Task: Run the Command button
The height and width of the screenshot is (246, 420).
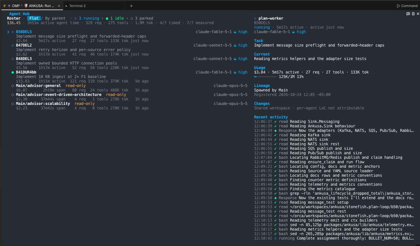Action: click(x=407, y=6)
